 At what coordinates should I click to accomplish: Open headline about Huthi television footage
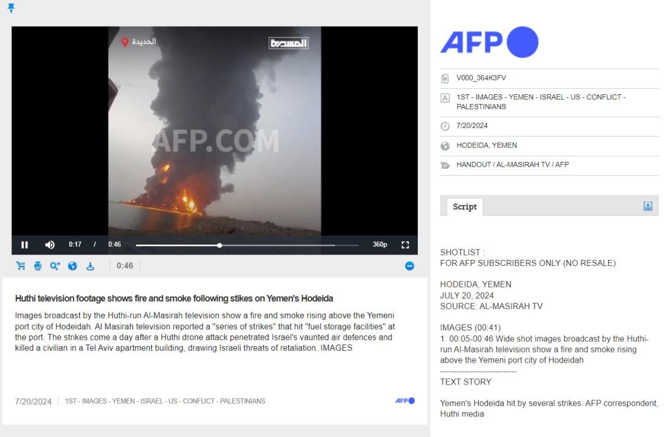tap(174, 299)
